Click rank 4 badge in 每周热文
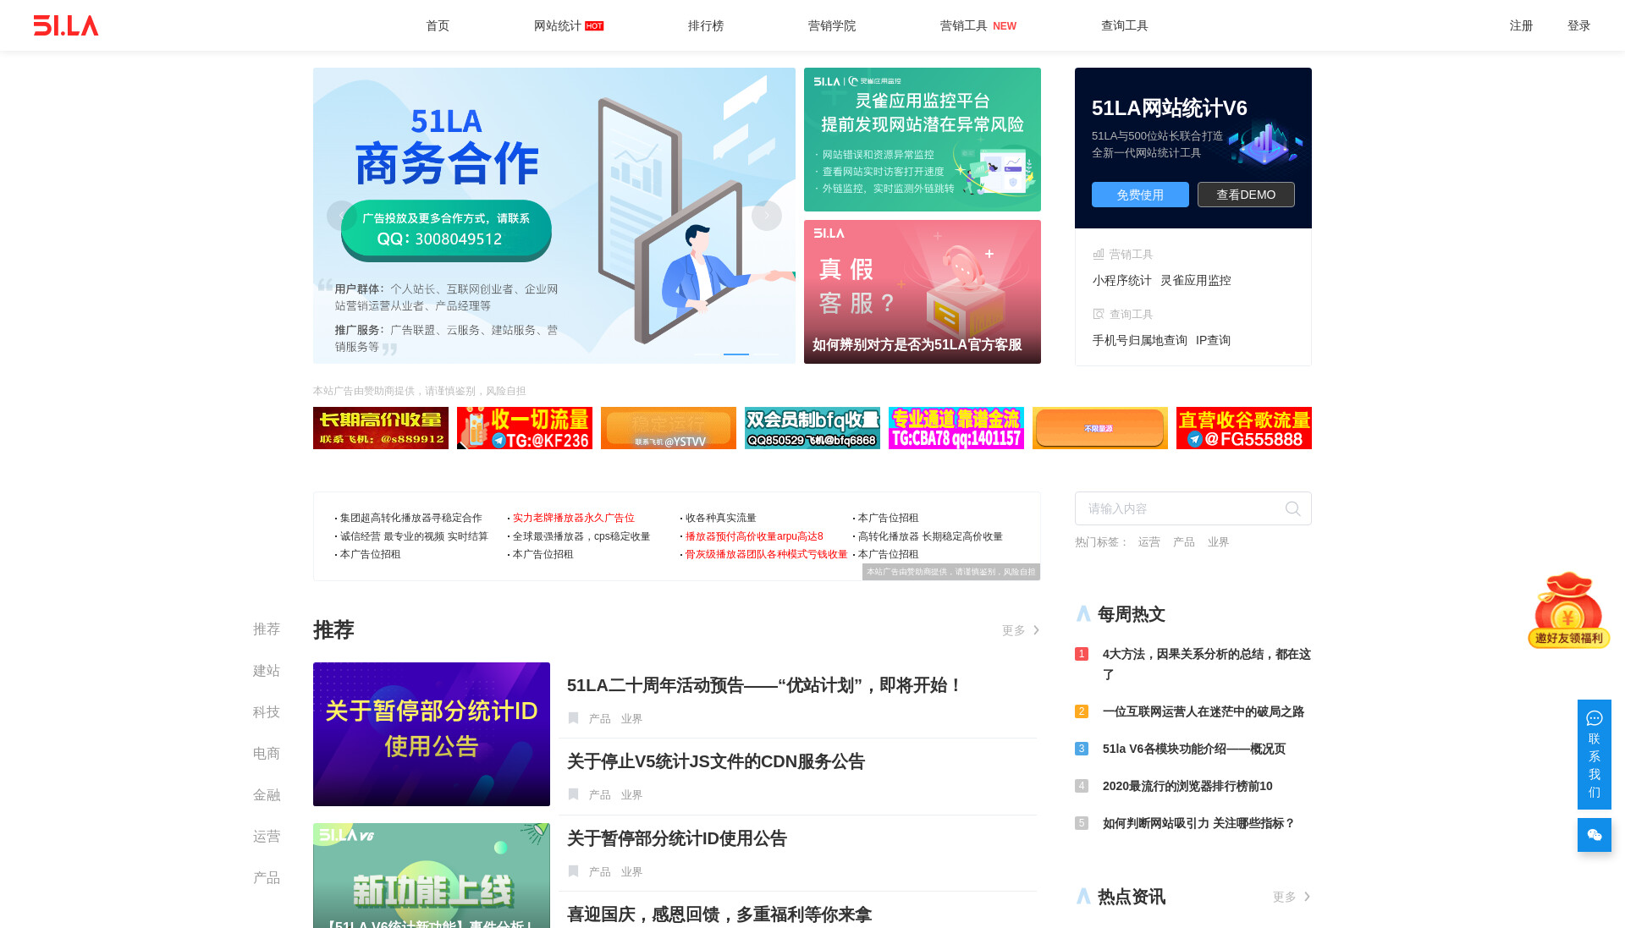 pos(1082,786)
